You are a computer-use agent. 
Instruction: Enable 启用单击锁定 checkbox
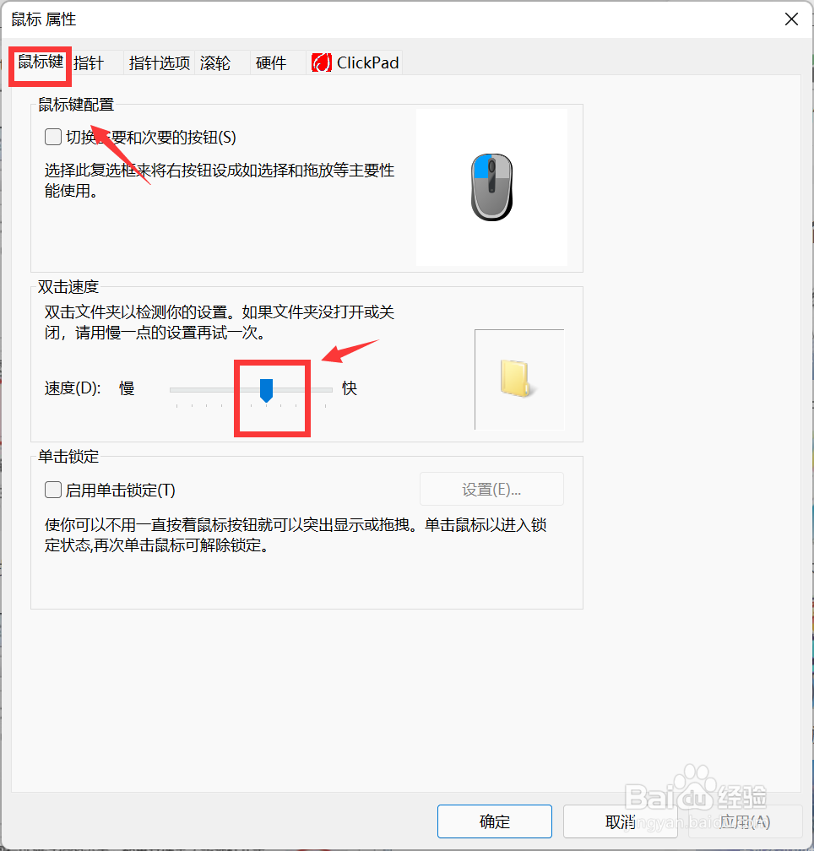pyautogui.click(x=53, y=490)
